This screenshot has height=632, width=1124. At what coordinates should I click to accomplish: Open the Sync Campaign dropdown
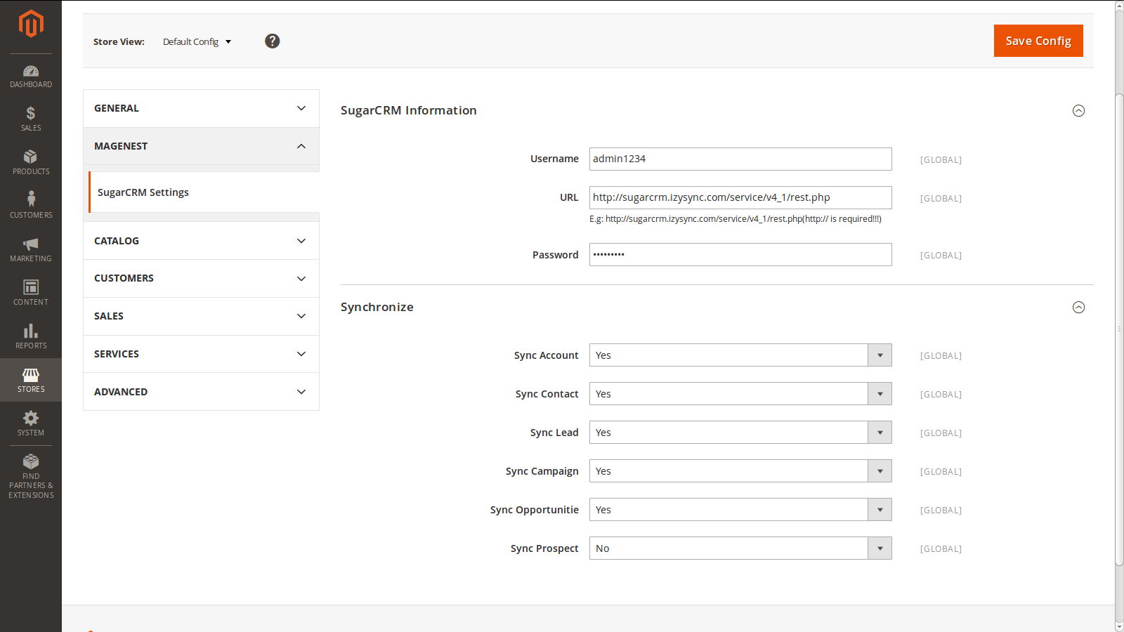click(x=740, y=471)
